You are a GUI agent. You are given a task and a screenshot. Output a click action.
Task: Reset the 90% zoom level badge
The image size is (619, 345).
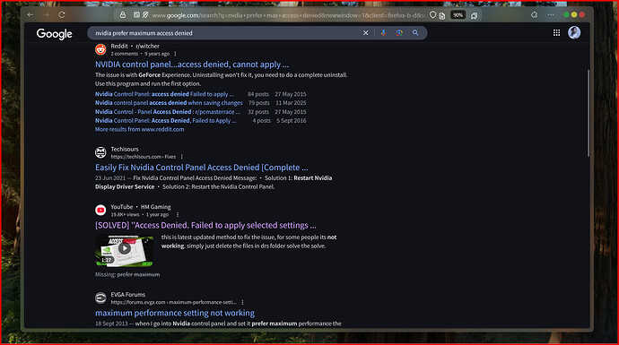pos(458,15)
